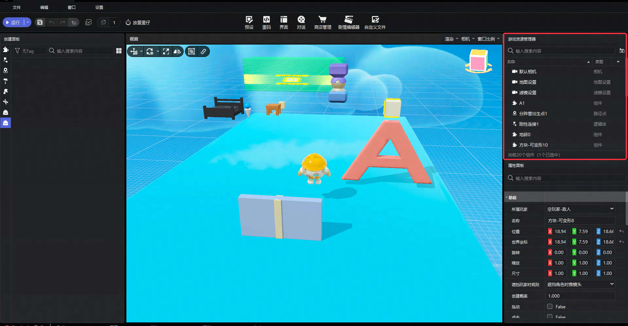
Task: Open the 设置 menu
Action: [x=99, y=7]
